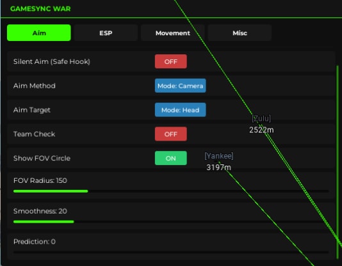Adjust the FOV Radius slider
The height and width of the screenshot is (266, 342).
pos(171,191)
